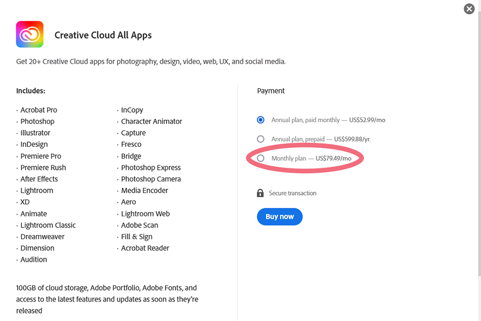The height and width of the screenshot is (321, 481).
Task: Click the Creative Cloud logo icon
Action: 29,34
